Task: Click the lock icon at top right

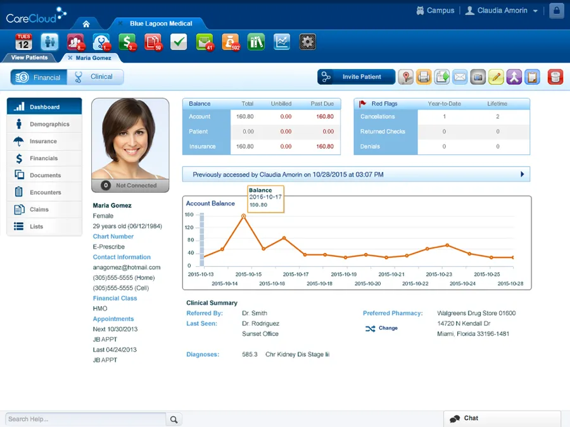Action: pyautogui.click(x=557, y=11)
